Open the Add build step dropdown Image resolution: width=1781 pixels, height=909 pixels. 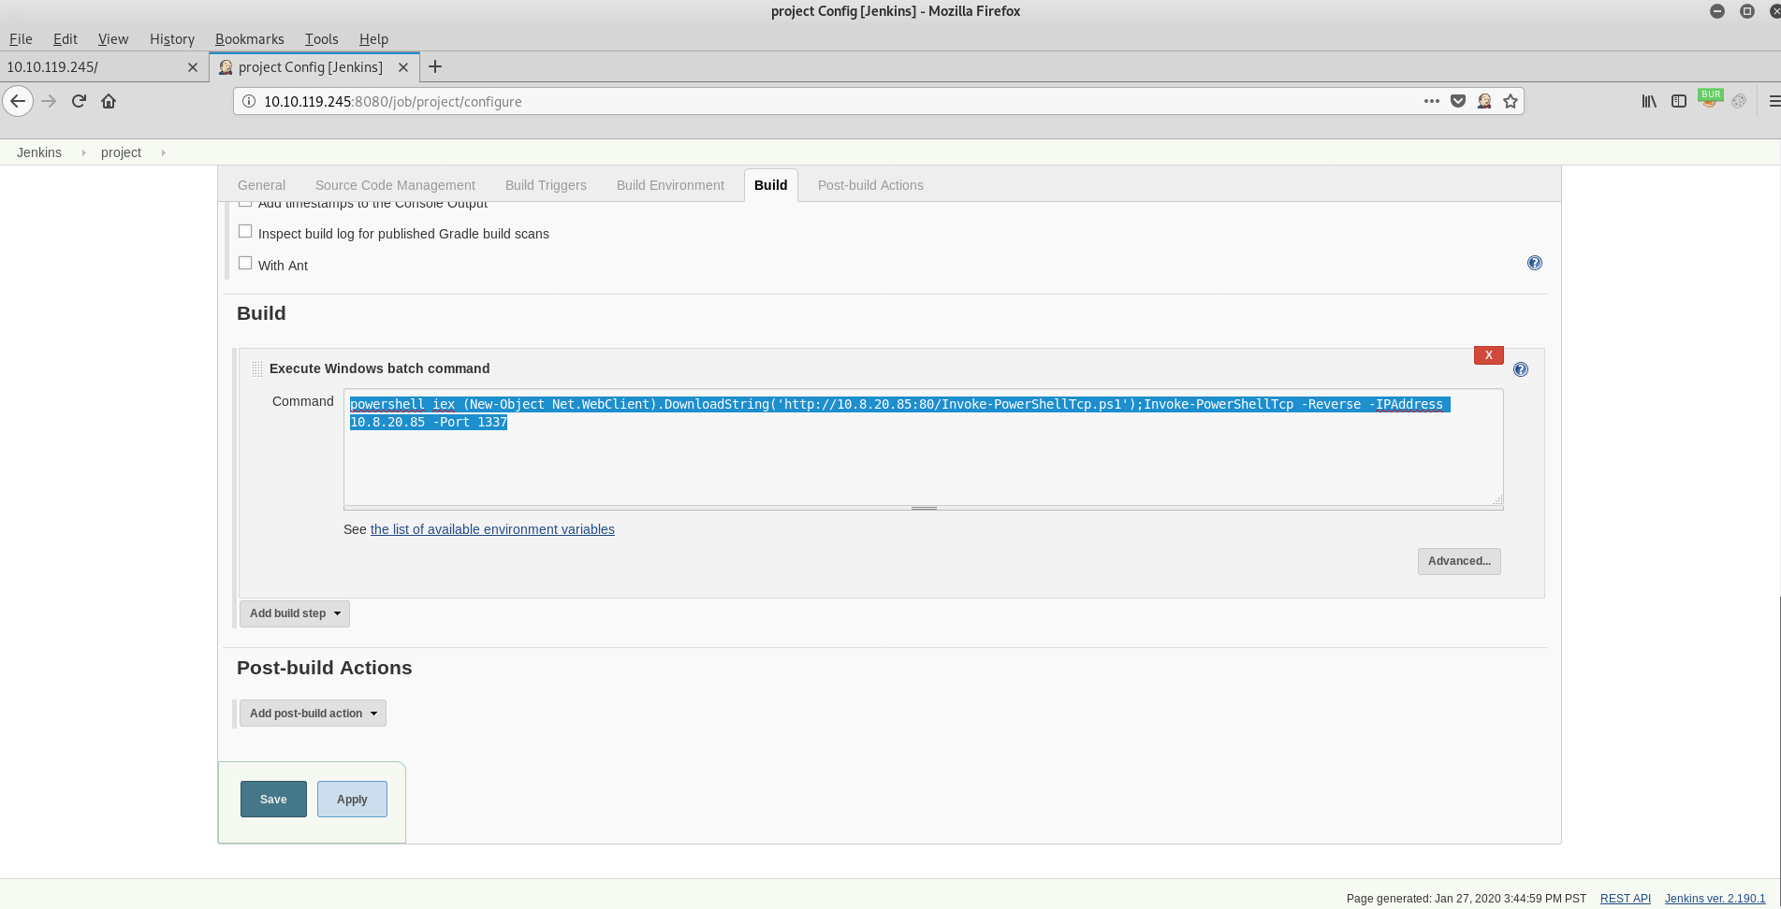pyautogui.click(x=295, y=613)
